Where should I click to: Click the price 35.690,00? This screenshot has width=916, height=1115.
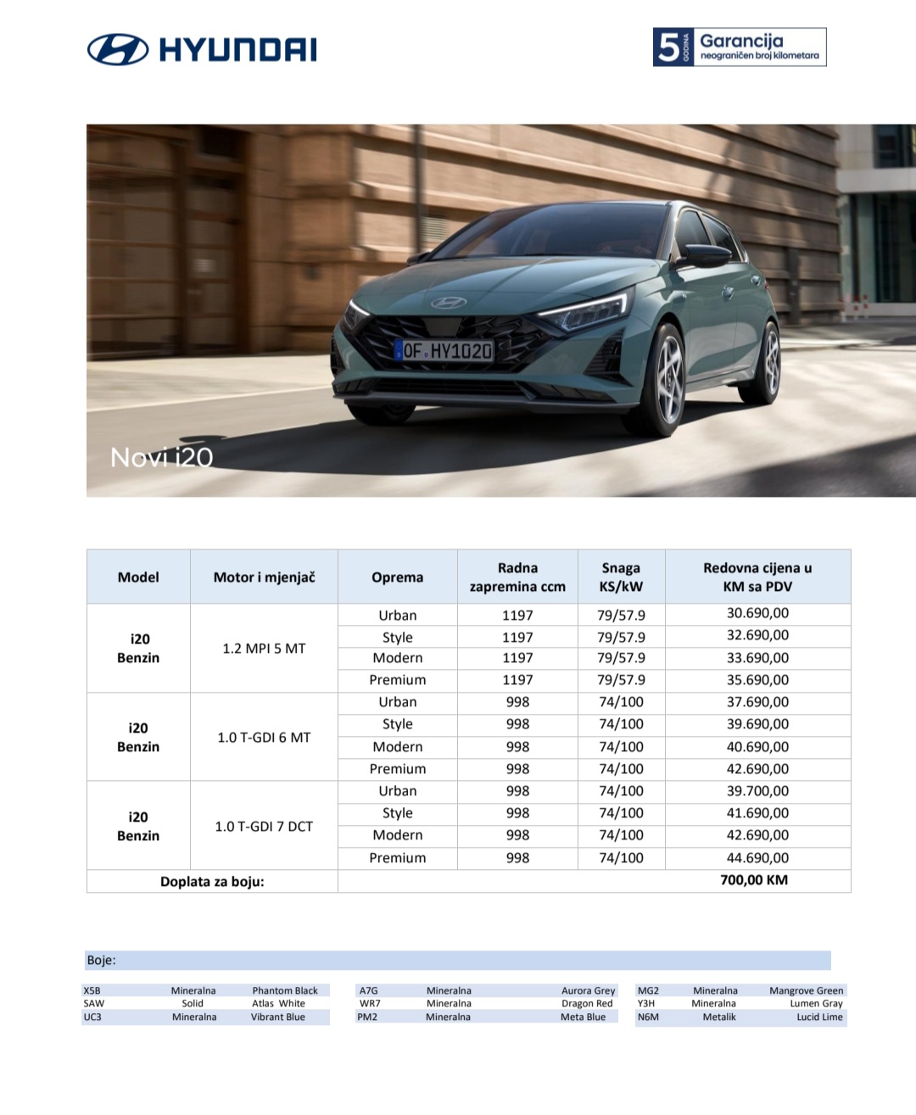click(757, 680)
